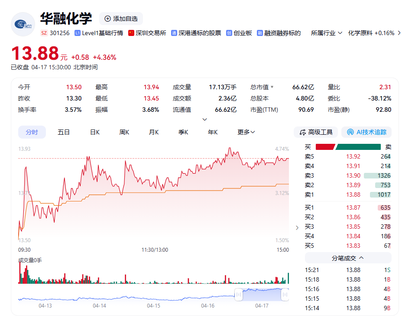Expand the 所属行业 dropdown
Viewport: 402px width, 321px height.
(x=340, y=33)
